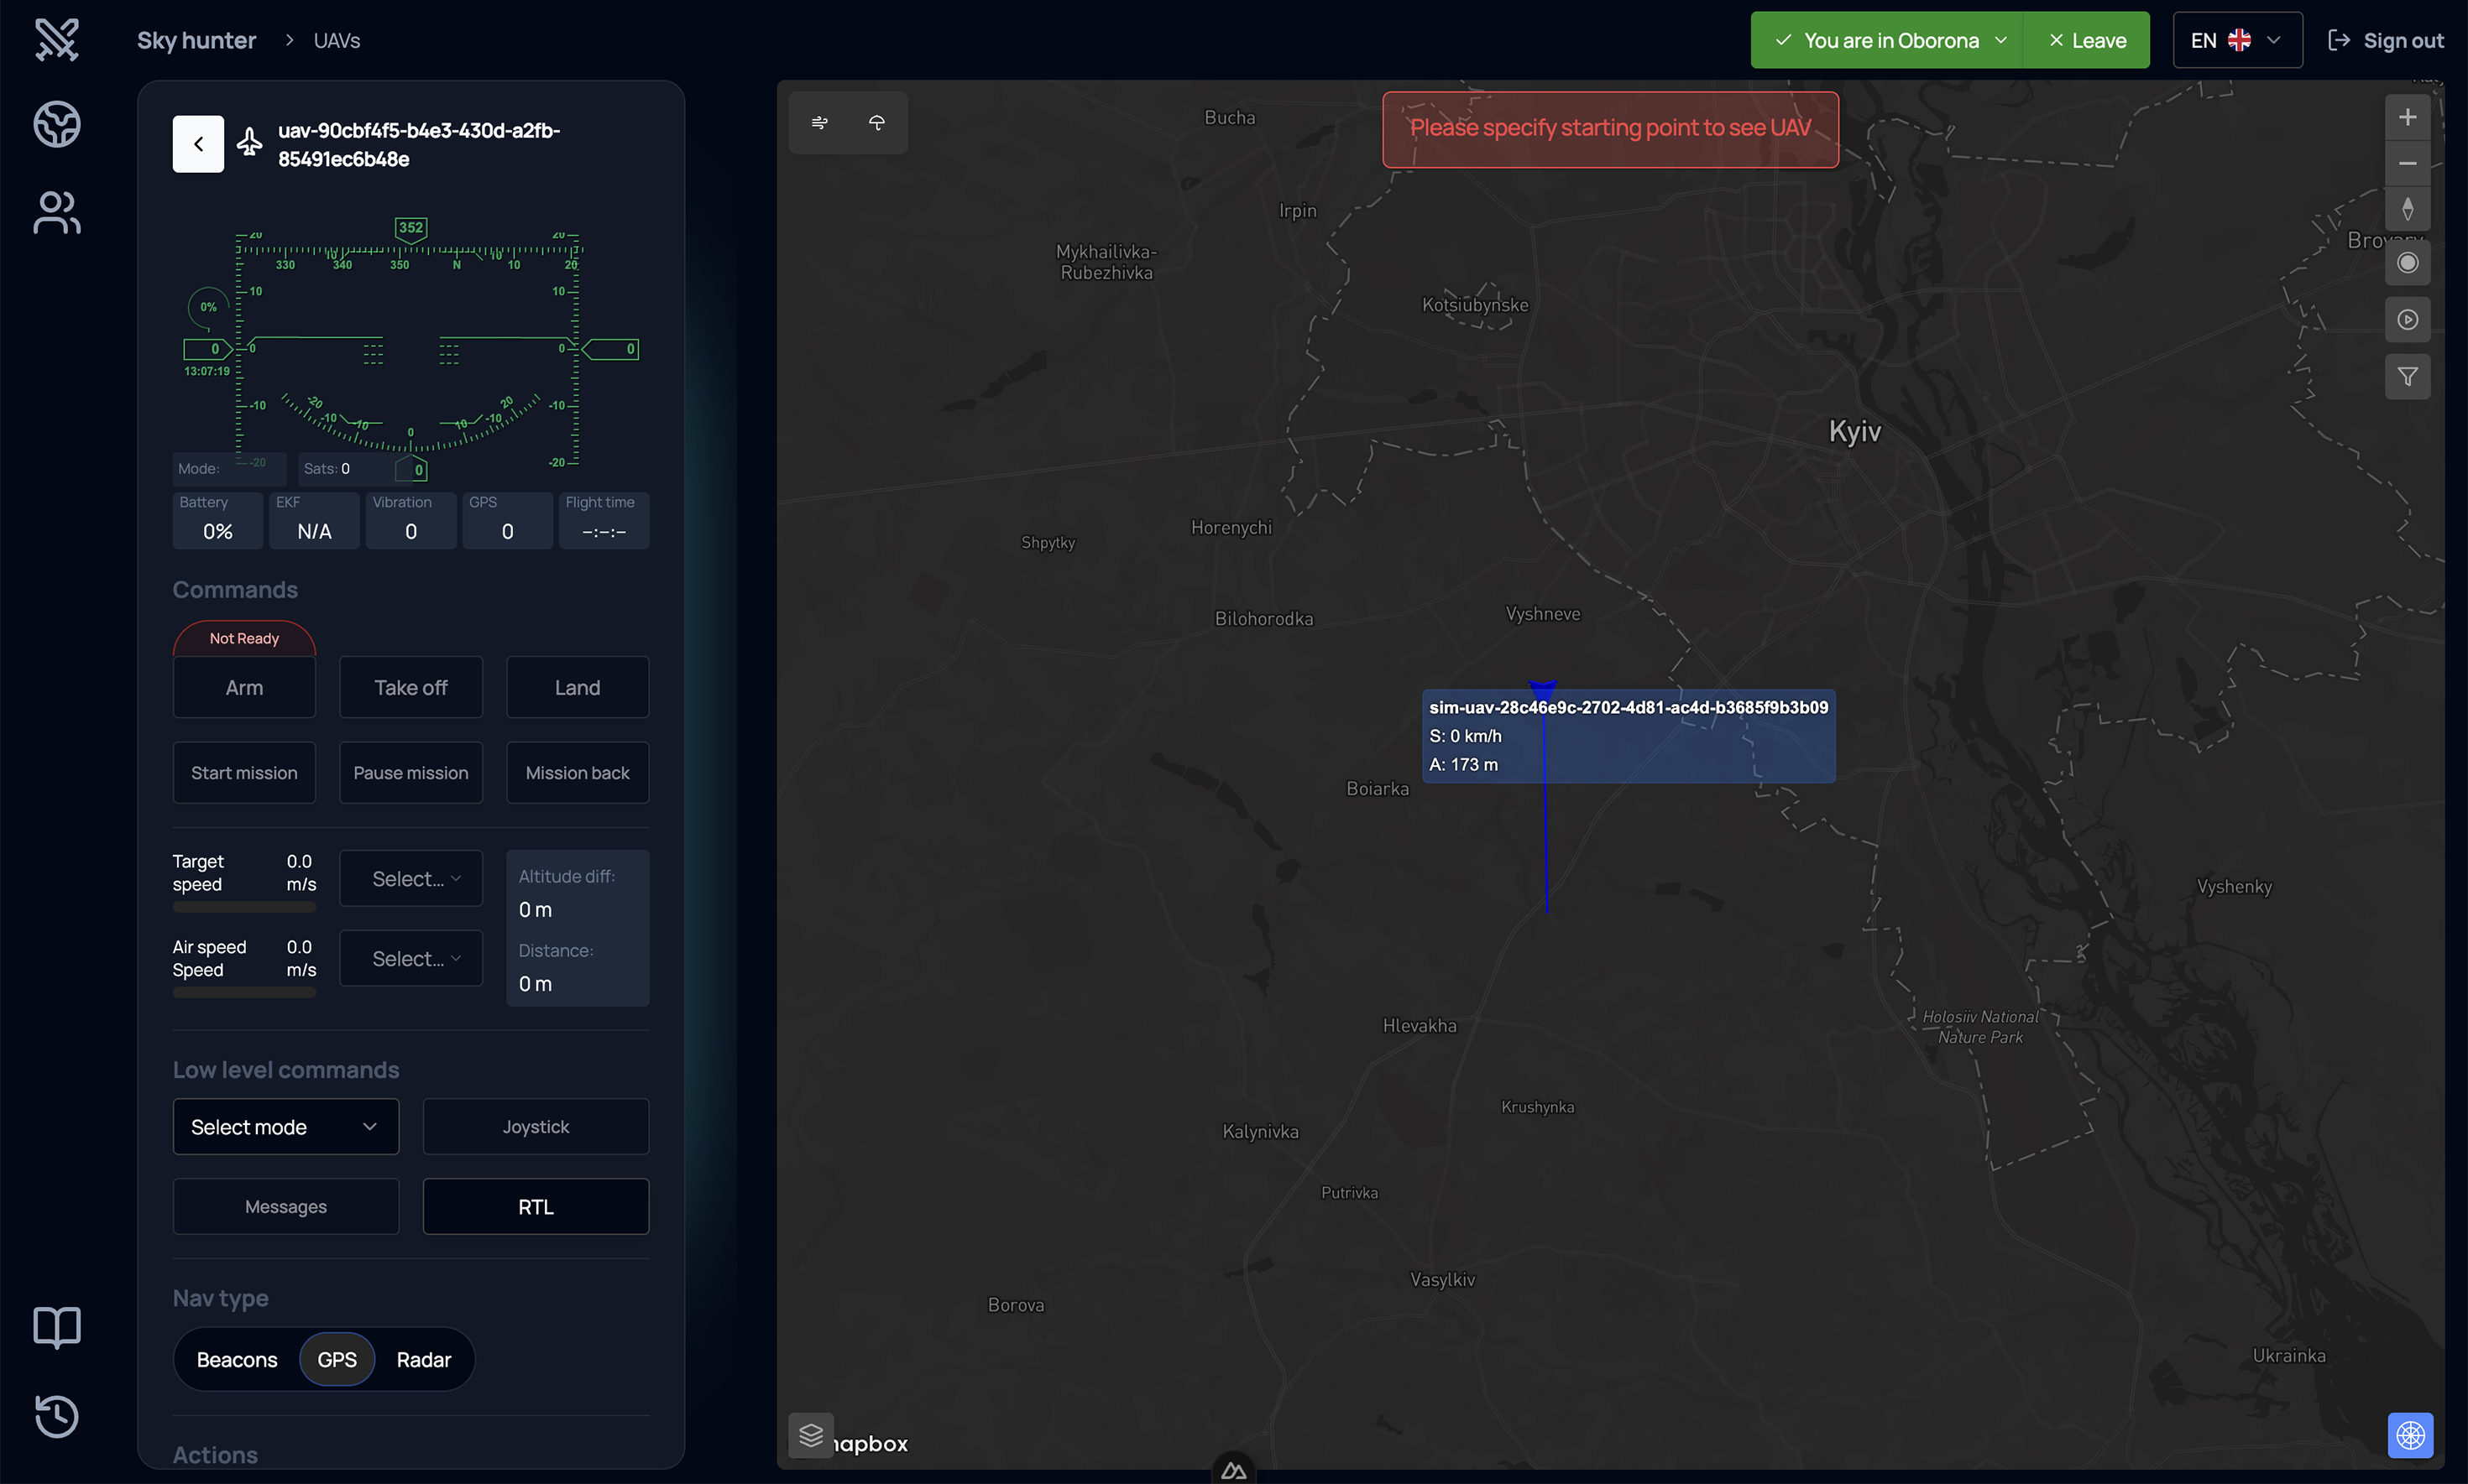Go to Sky hunter breadcrumb
The height and width of the screenshot is (1484, 2468).
coord(196,40)
